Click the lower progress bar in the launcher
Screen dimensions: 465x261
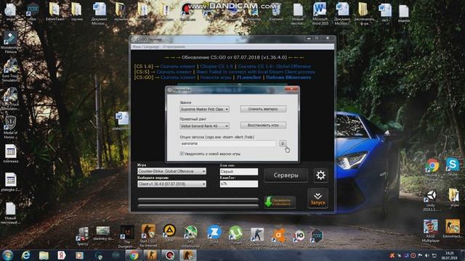point(198,206)
